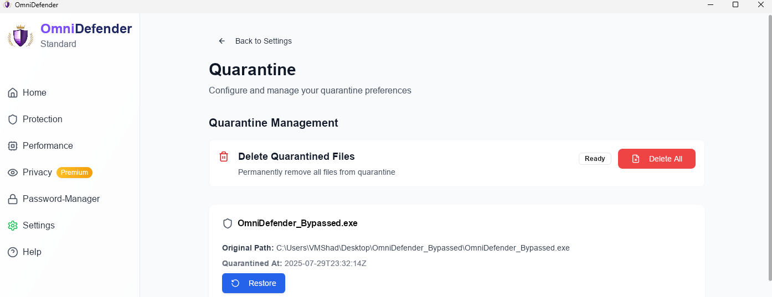Click the original path text

(423, 248)
